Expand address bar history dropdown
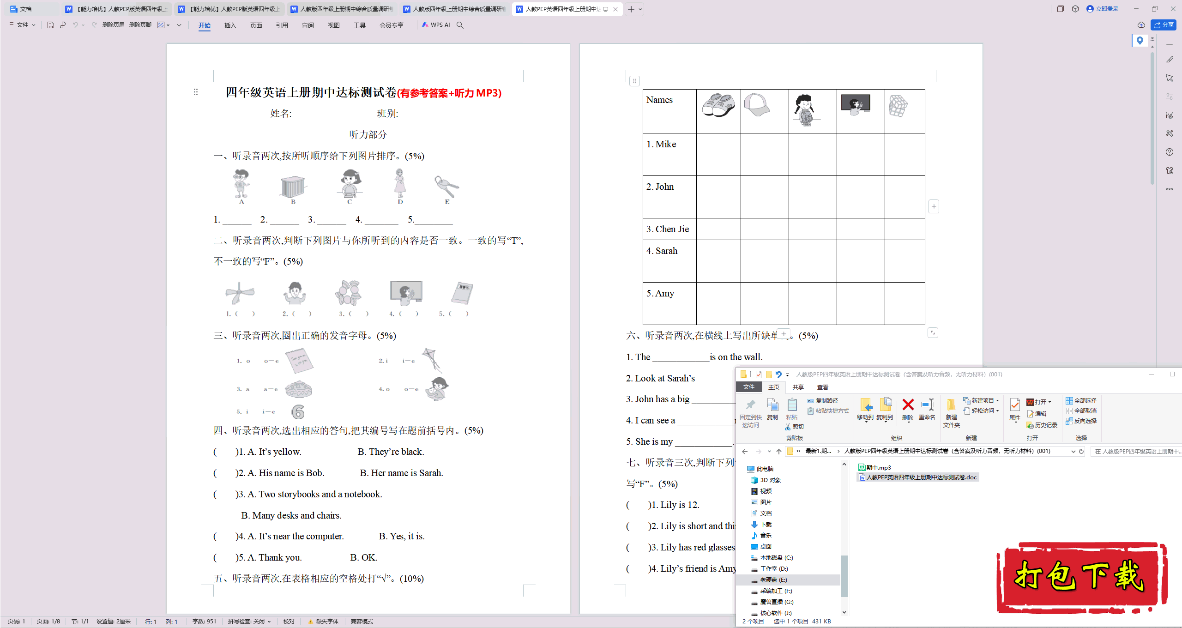The height and width of the screenshot is (628, 1182). tap(1073, 451)
